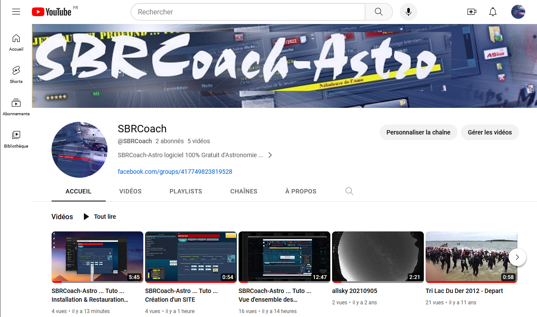Screen dimensions: 537x317
Task: Click the SBRCoach channel name heading
Action: tap(142, 129)
